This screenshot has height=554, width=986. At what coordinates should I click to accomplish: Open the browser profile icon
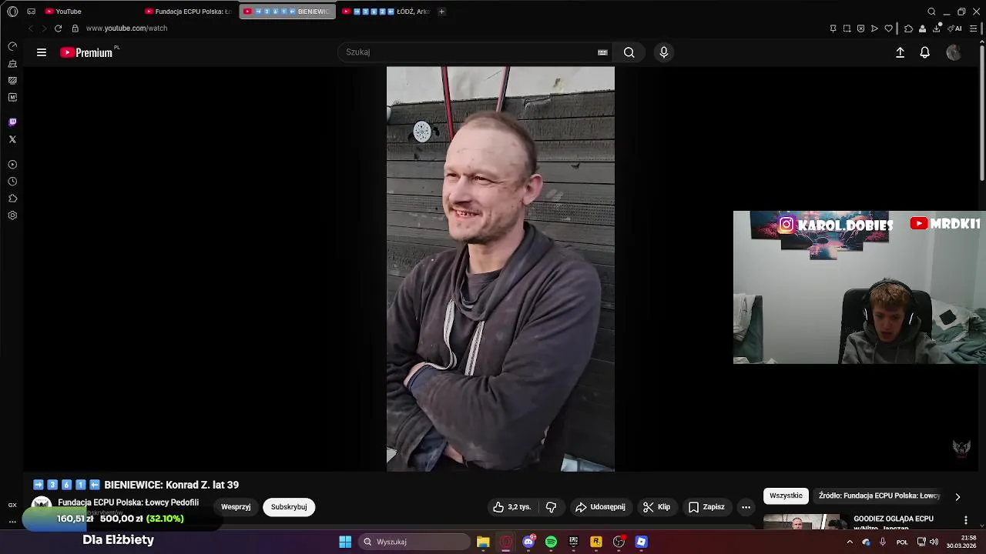[x=922, y=28]
